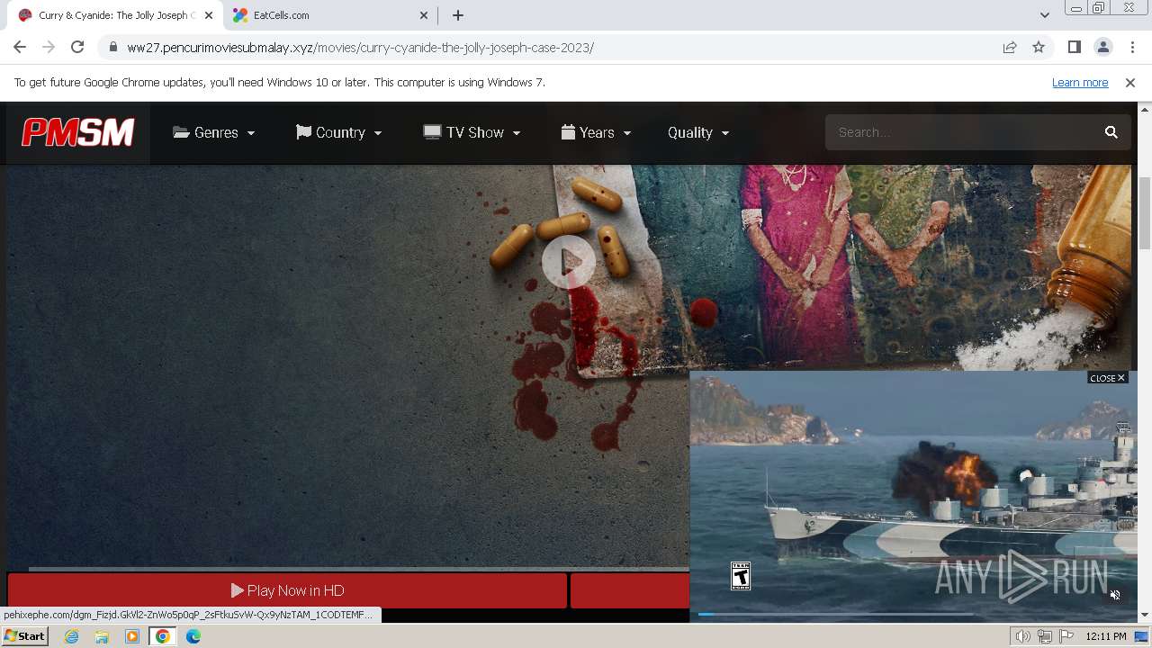This screenshot has width=1152, height=648.
Task: Go forward to next page
Action: click(x=49, y=47)
